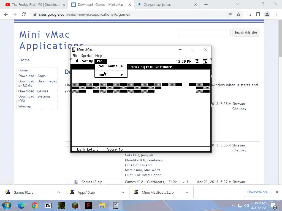Open Minecraft block icon in taskbar
This screenshot has height=211, width=282.
click(75, 206)
